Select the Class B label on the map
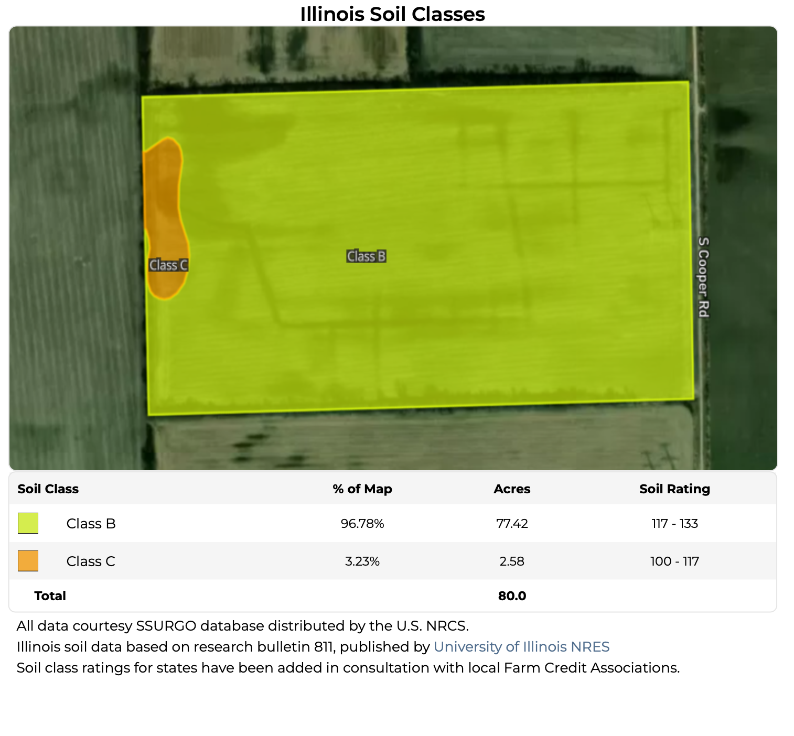The image size is (794, 736). coord(366,256)
